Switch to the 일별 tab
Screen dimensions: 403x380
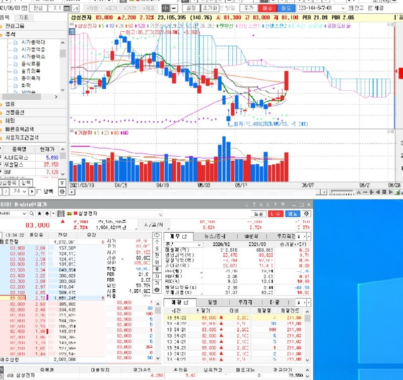pos(212,302)
